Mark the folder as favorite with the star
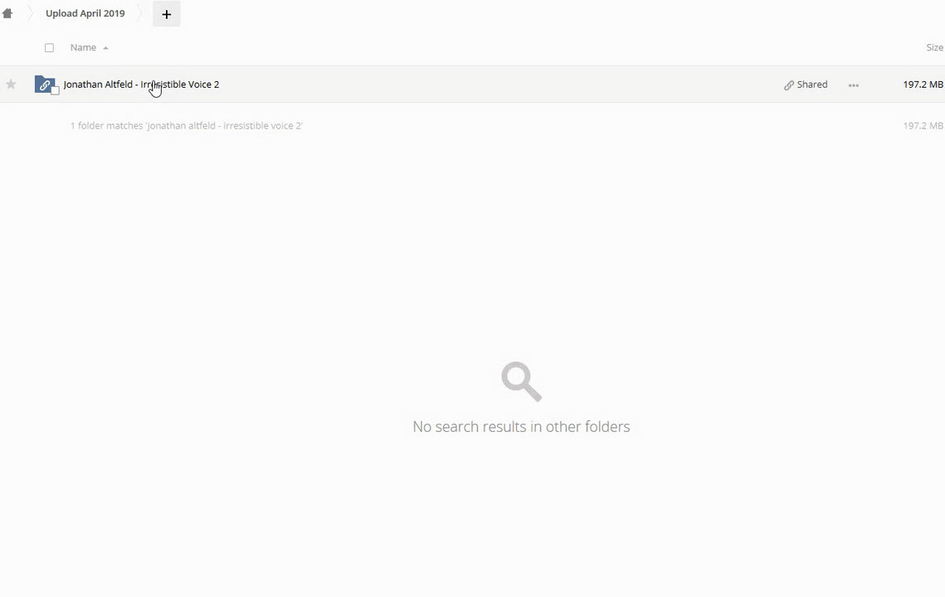Screen dimensions: 945x597 pos(11,85)
